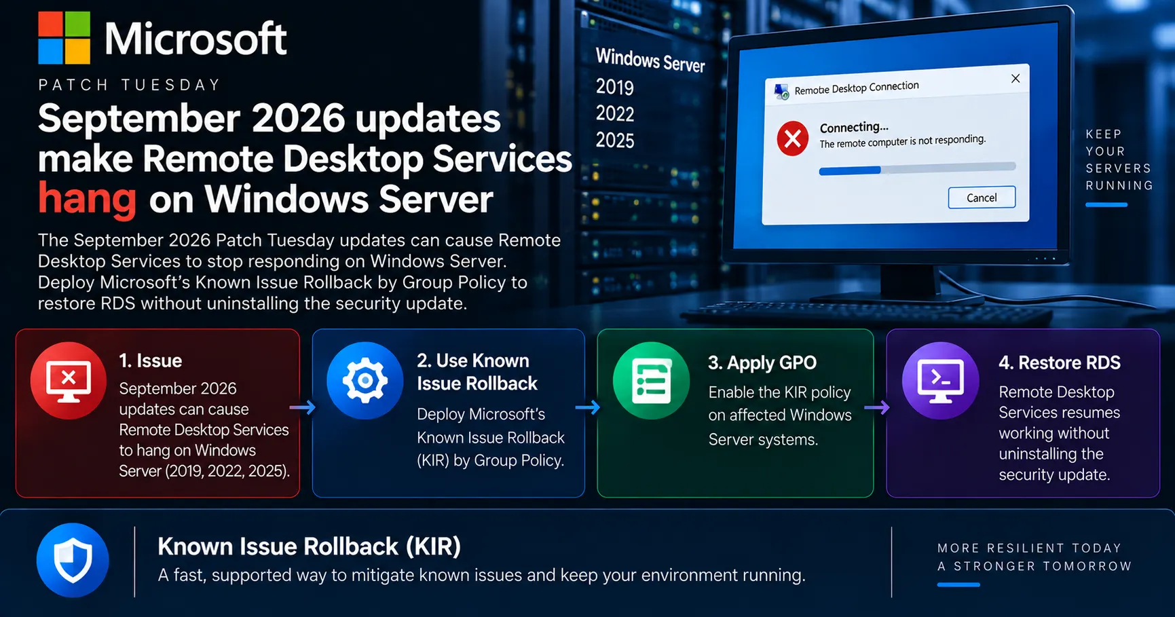The width and height of the screenshot is (1175, 617).
Task: Click the Remote Desktop Connection title bar icon
Action: [781, 92]
